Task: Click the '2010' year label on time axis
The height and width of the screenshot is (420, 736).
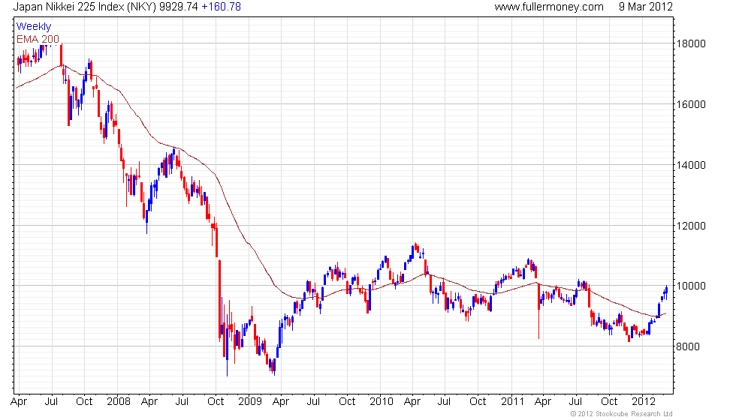Action: pyautogui.click(x=382, y=402)
